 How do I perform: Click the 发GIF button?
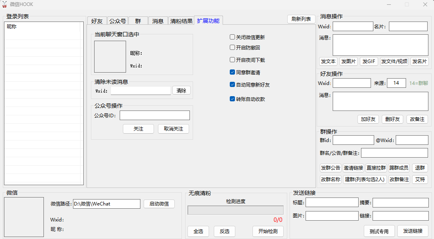(369, 61)
